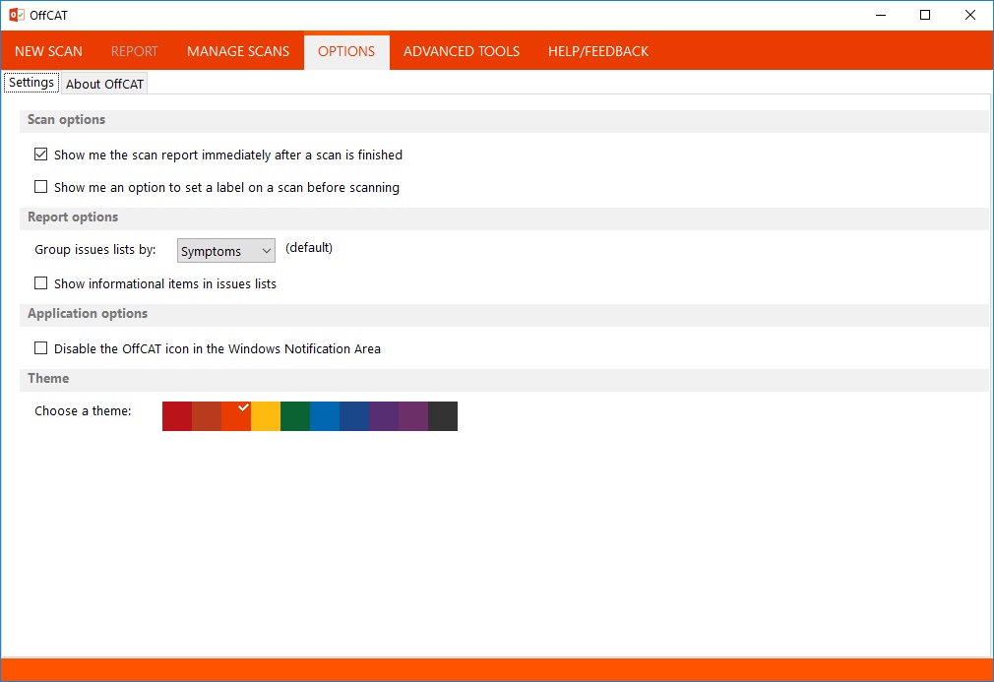Uncheck showing scan report immediately after scan
Screen dimensions: 994x682
(40, 155)
